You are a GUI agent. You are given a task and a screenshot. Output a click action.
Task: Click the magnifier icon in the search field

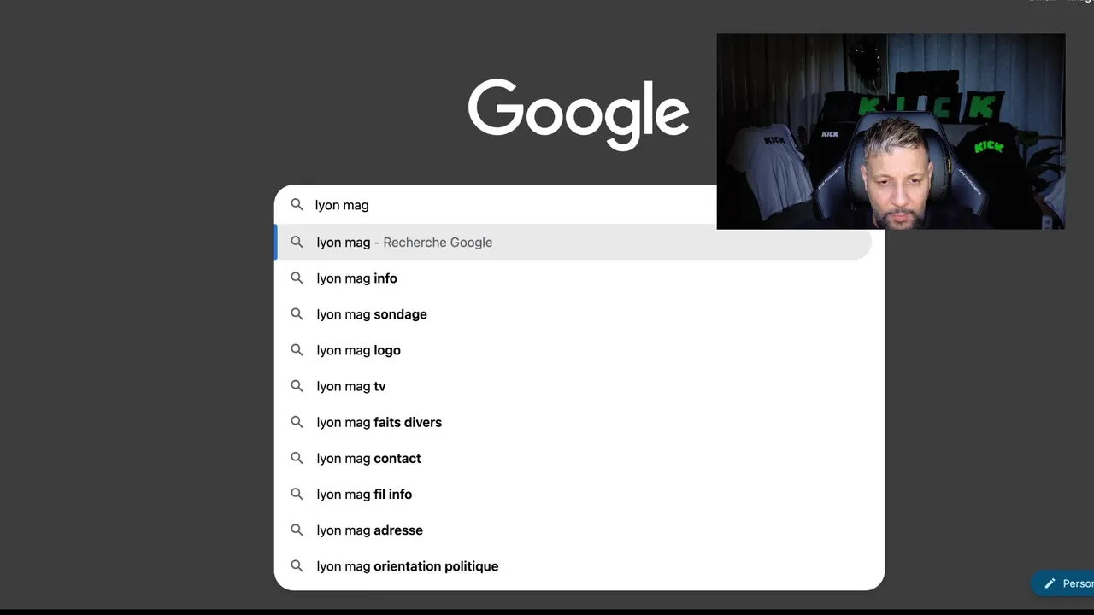(297, 205)
